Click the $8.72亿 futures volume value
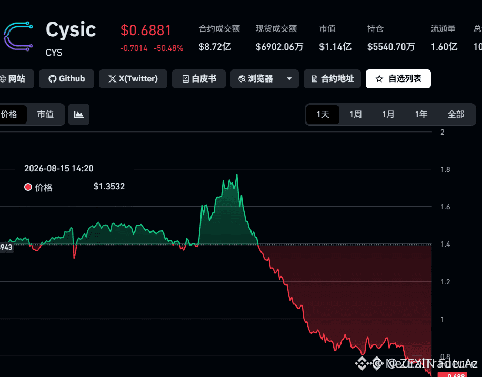This screenshot has width=482, height=377. pos(215,47)
